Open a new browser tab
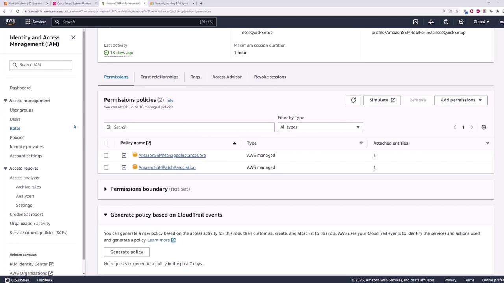Viewport: 504px width, 283px height. pos(201,4)
